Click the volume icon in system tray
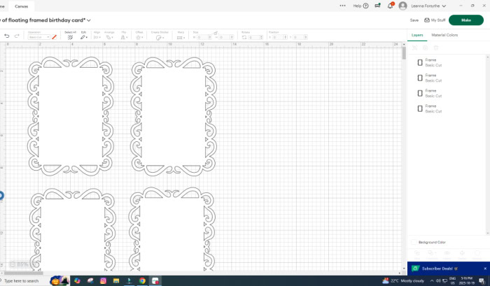Viewport: 490px width, 286px height. click(x=438, y=280)
